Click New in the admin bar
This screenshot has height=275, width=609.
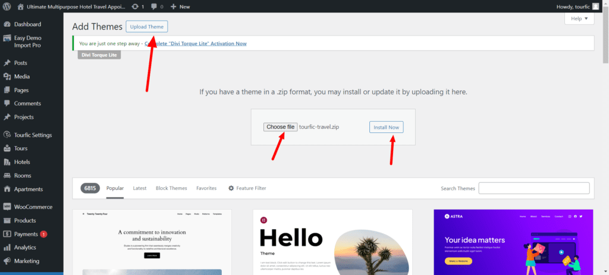click(184, 7)
